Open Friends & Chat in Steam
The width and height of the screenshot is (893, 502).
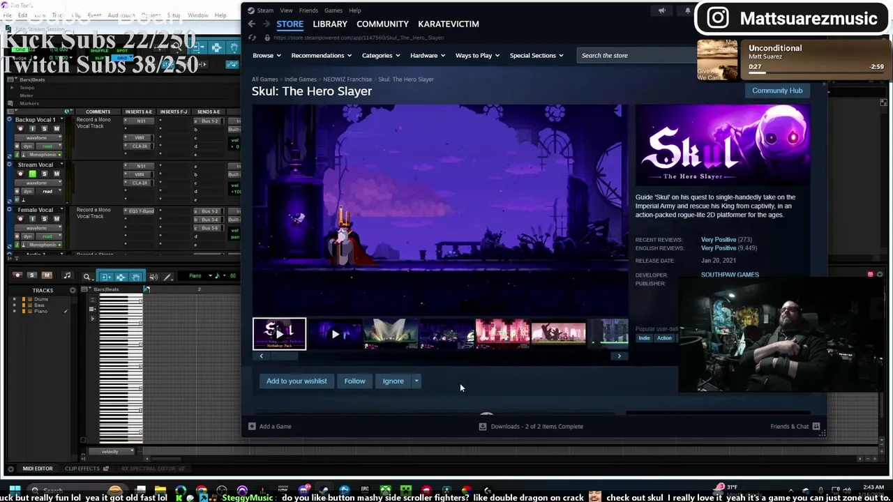click(795, 426)
